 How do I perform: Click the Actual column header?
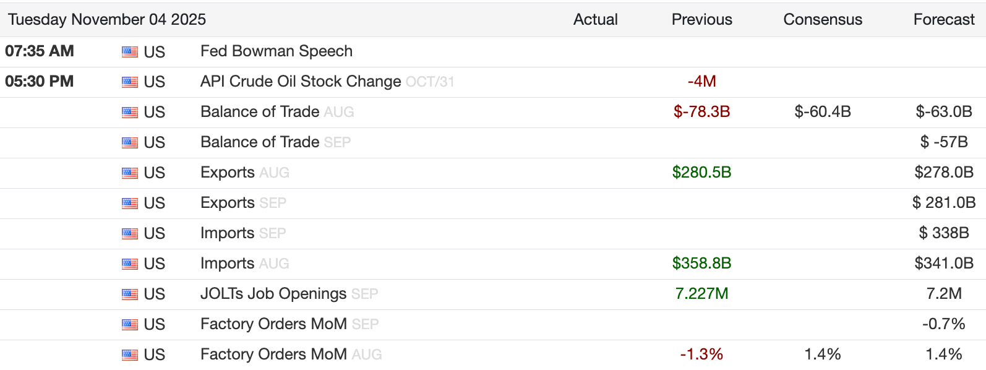[x=595, y=20]
